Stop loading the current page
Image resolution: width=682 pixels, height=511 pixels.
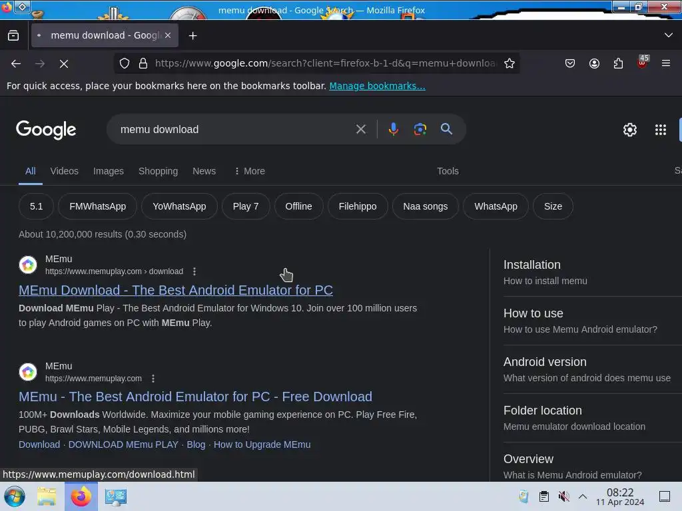[x=64, y=64]
